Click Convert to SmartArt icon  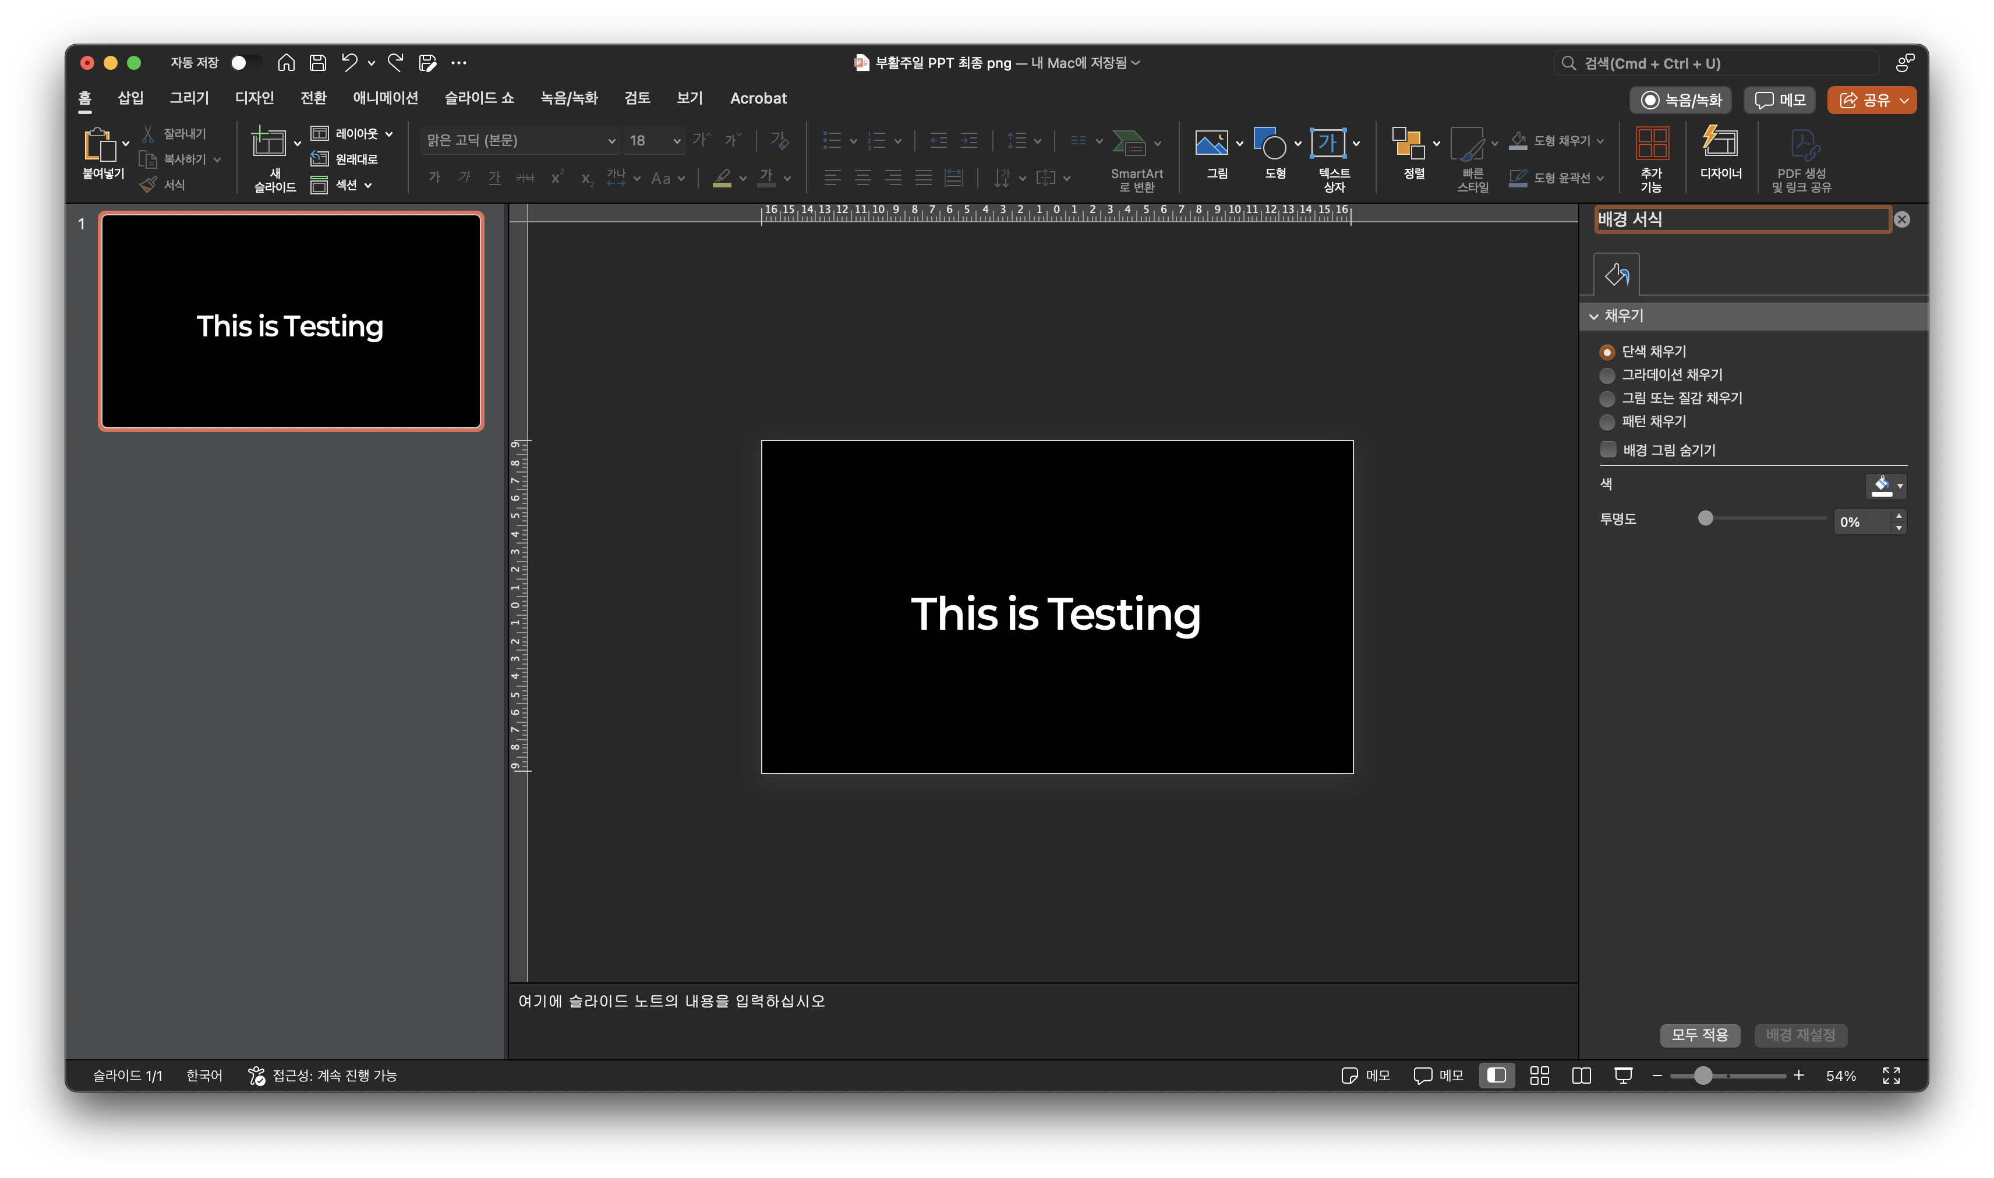pos(1129,144)
